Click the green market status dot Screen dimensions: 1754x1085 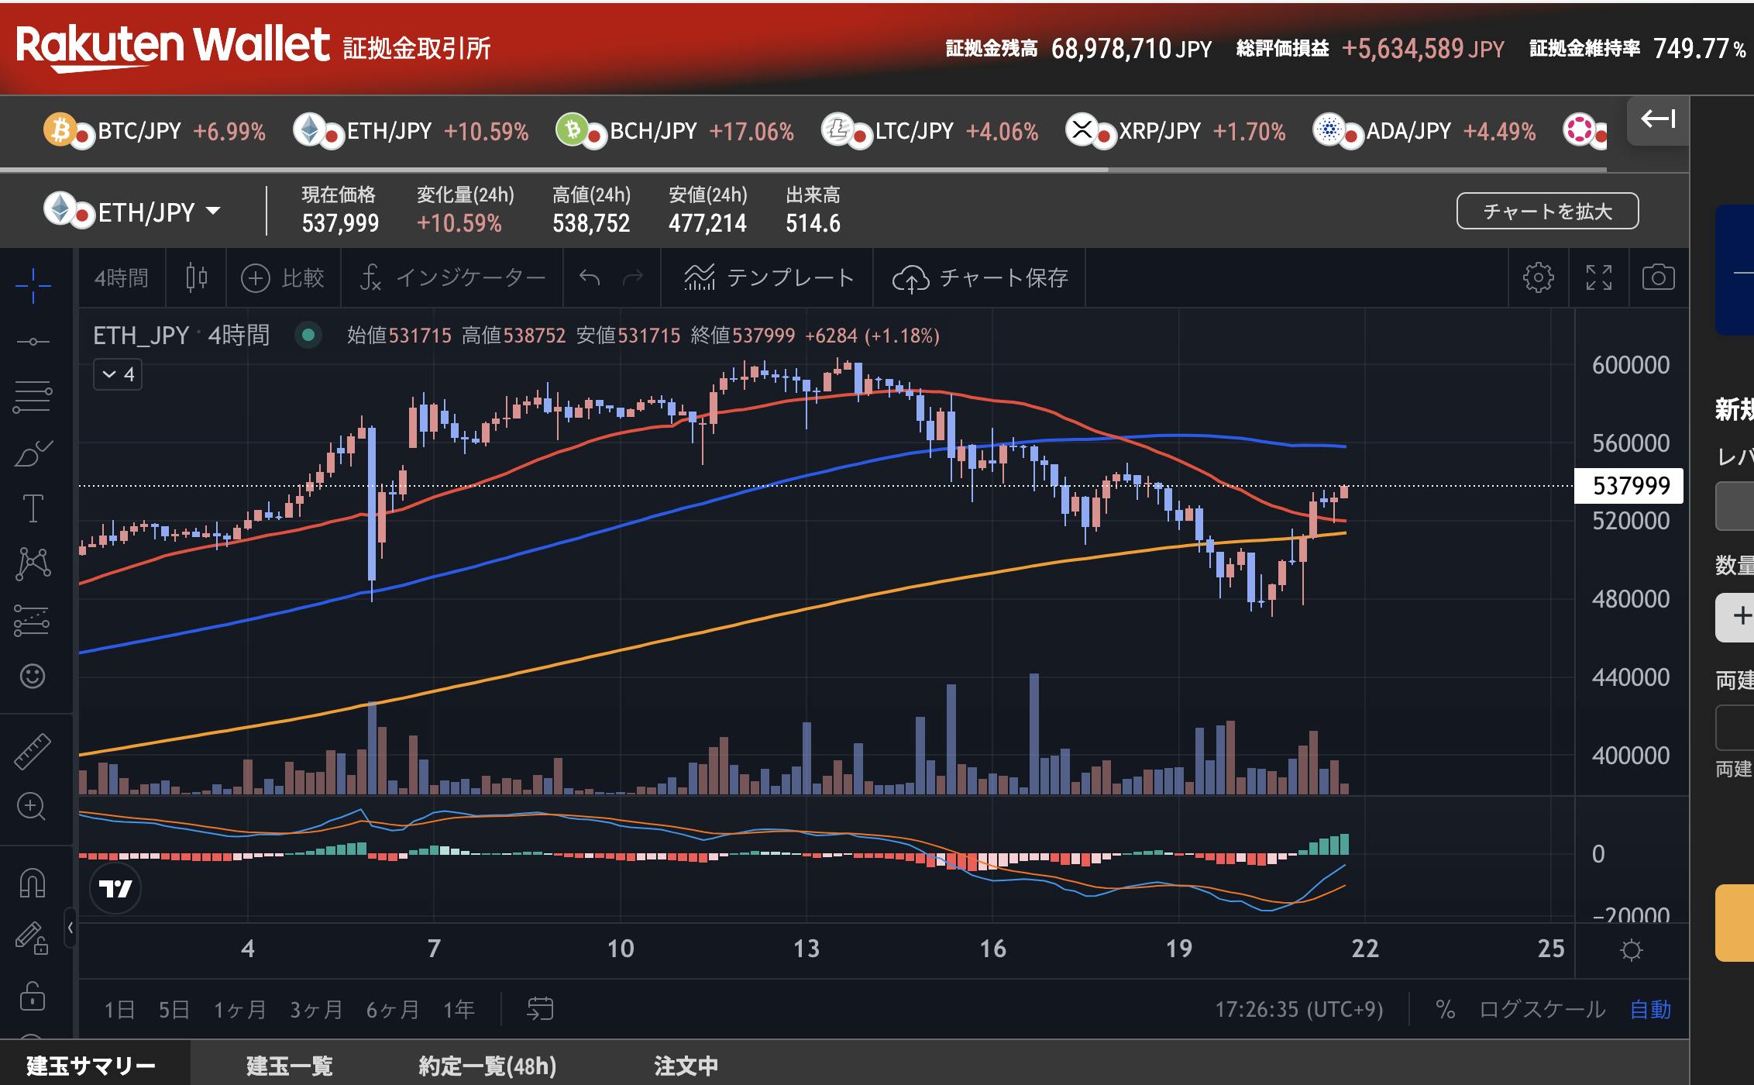[x=308, y=335]
